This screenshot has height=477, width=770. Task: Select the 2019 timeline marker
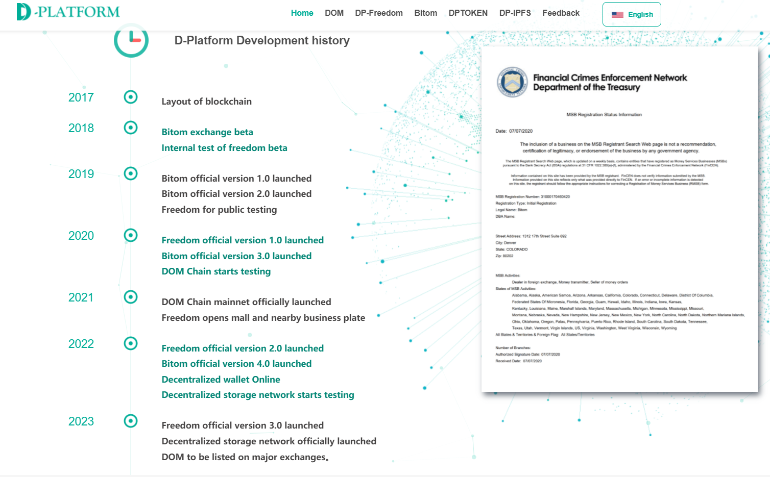[x=131, y=173]
